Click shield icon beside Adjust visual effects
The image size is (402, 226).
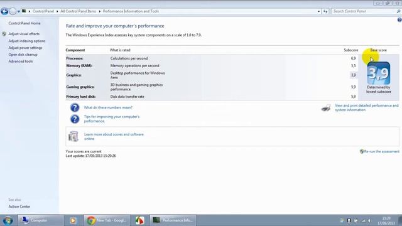[x=4, y=34]
